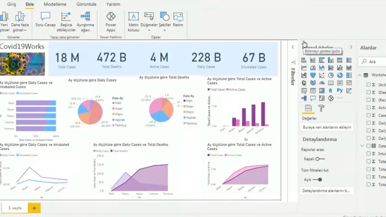Insert a Metin kutusu text box
Viewport: 386px width, 217px height.
pyautogui.click(x=133, y=22)
